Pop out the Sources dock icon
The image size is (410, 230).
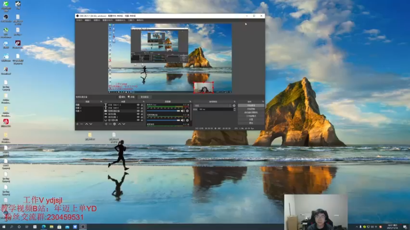(x=143, y=102)
